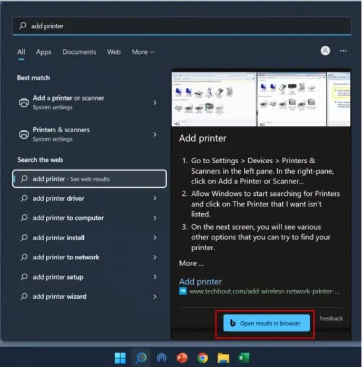Screen dimensions: 362x367
Task: Expand the More filter dropdown
Action: pos(143,52)
